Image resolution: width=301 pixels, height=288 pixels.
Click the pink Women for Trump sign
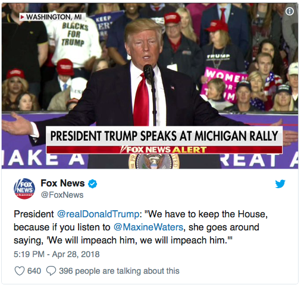(223, 85)
